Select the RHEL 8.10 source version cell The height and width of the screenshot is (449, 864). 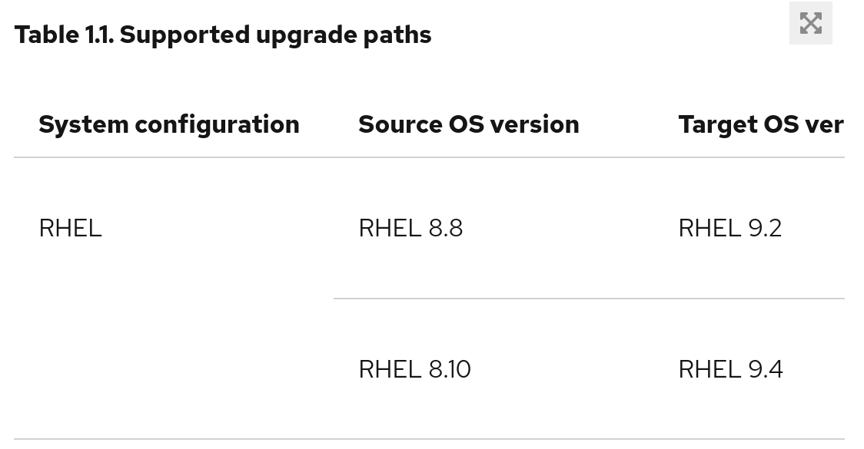414,370
